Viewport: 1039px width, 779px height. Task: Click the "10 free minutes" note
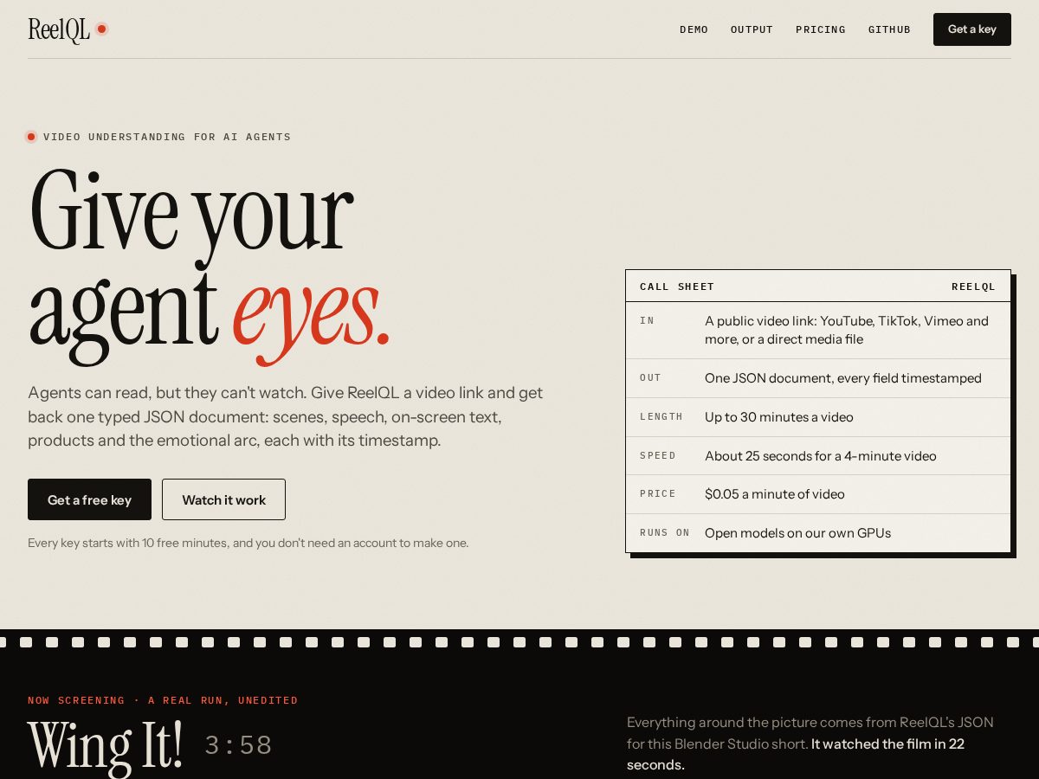[248, 543]
